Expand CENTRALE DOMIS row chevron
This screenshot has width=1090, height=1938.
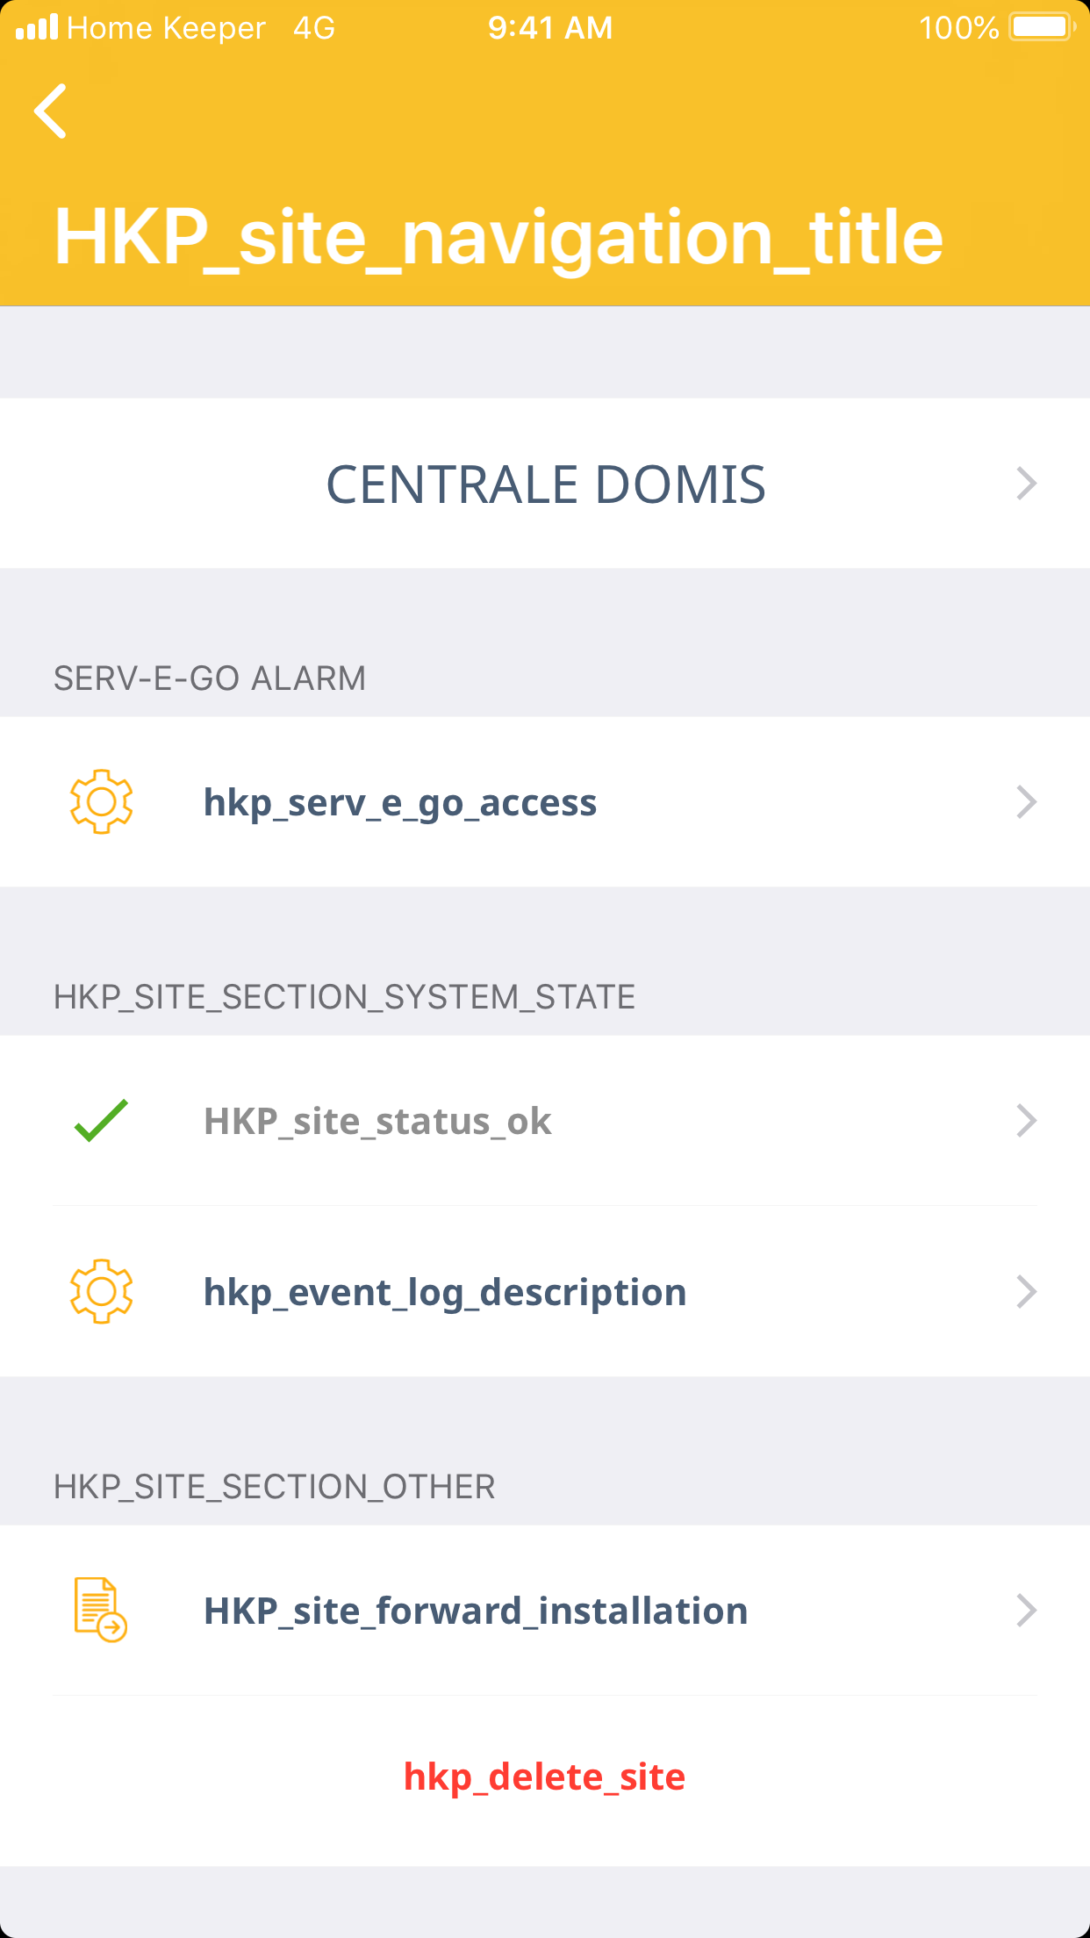pos(1026,484)
